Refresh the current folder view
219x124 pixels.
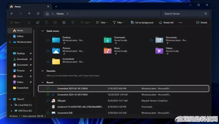pyautogui.click(x=38, y=14)
